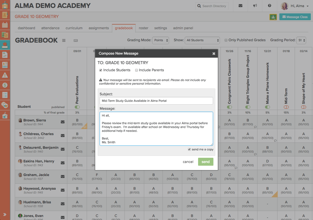
Task: Open the Google Classroom icon
Action: 273,17
